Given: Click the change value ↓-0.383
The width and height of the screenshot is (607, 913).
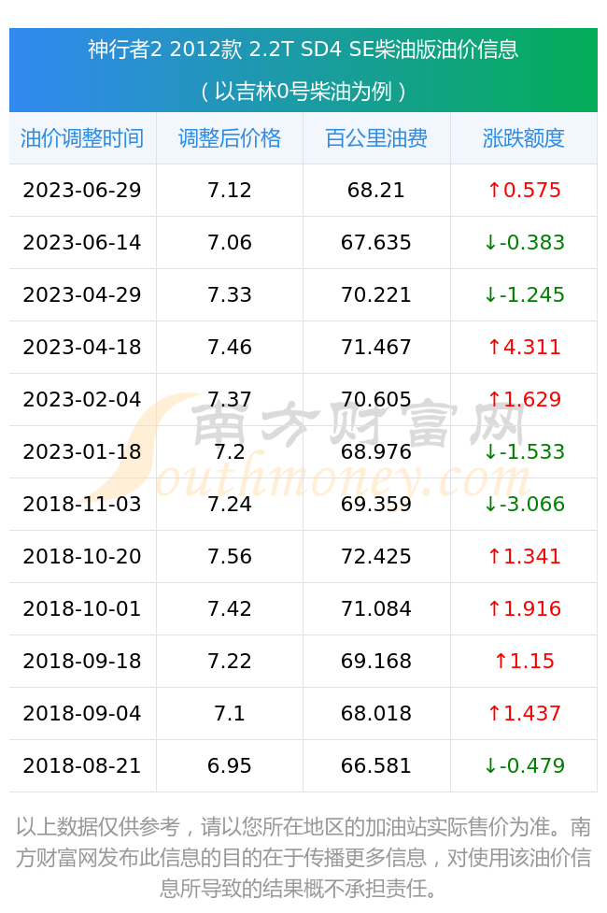Looking at the screenshot, I should pyautogui.click(x=524, y=242).
